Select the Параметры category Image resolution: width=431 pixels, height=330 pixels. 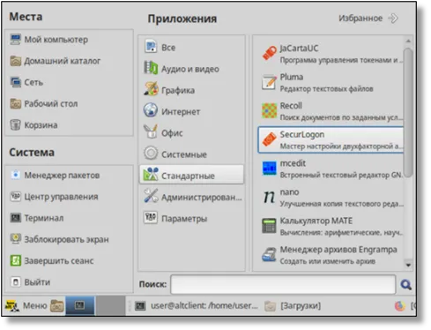(x=191, y=219)
